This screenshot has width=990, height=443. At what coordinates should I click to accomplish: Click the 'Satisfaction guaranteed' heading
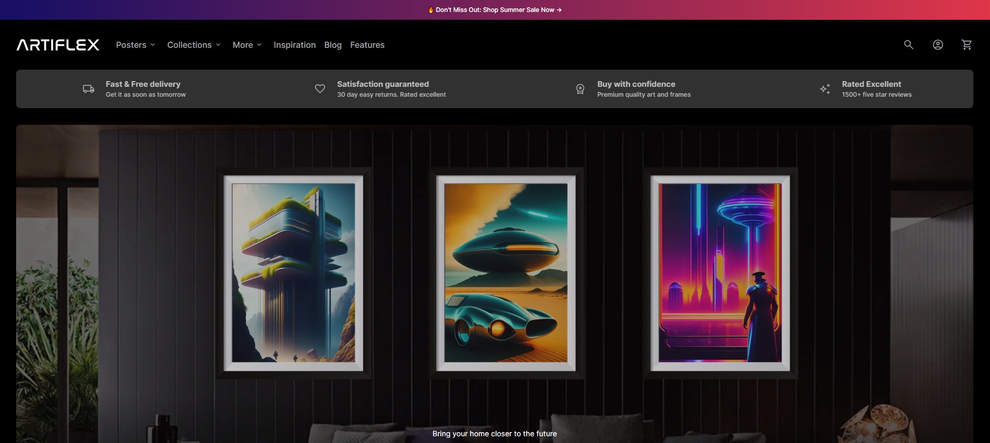point(383,84)
